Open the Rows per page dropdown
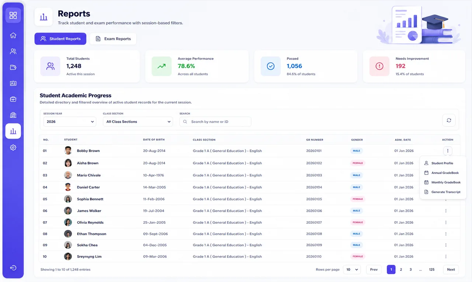Image resolution: width=472 pixels, height=282 pixels. point(352,269)
